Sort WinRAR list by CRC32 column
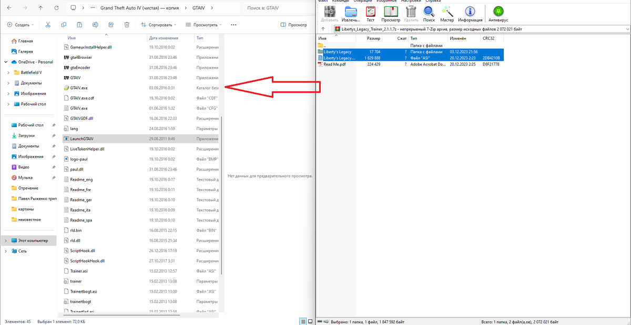The image size is (631, 325). (489, 38)
